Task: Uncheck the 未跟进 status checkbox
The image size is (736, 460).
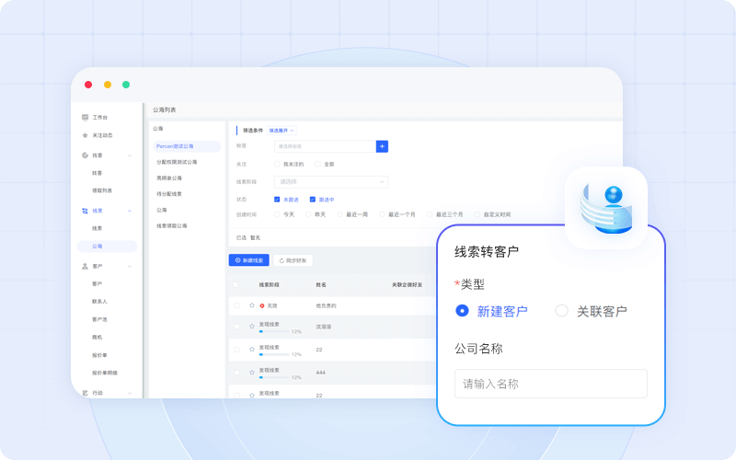Action: coord(277,199)
